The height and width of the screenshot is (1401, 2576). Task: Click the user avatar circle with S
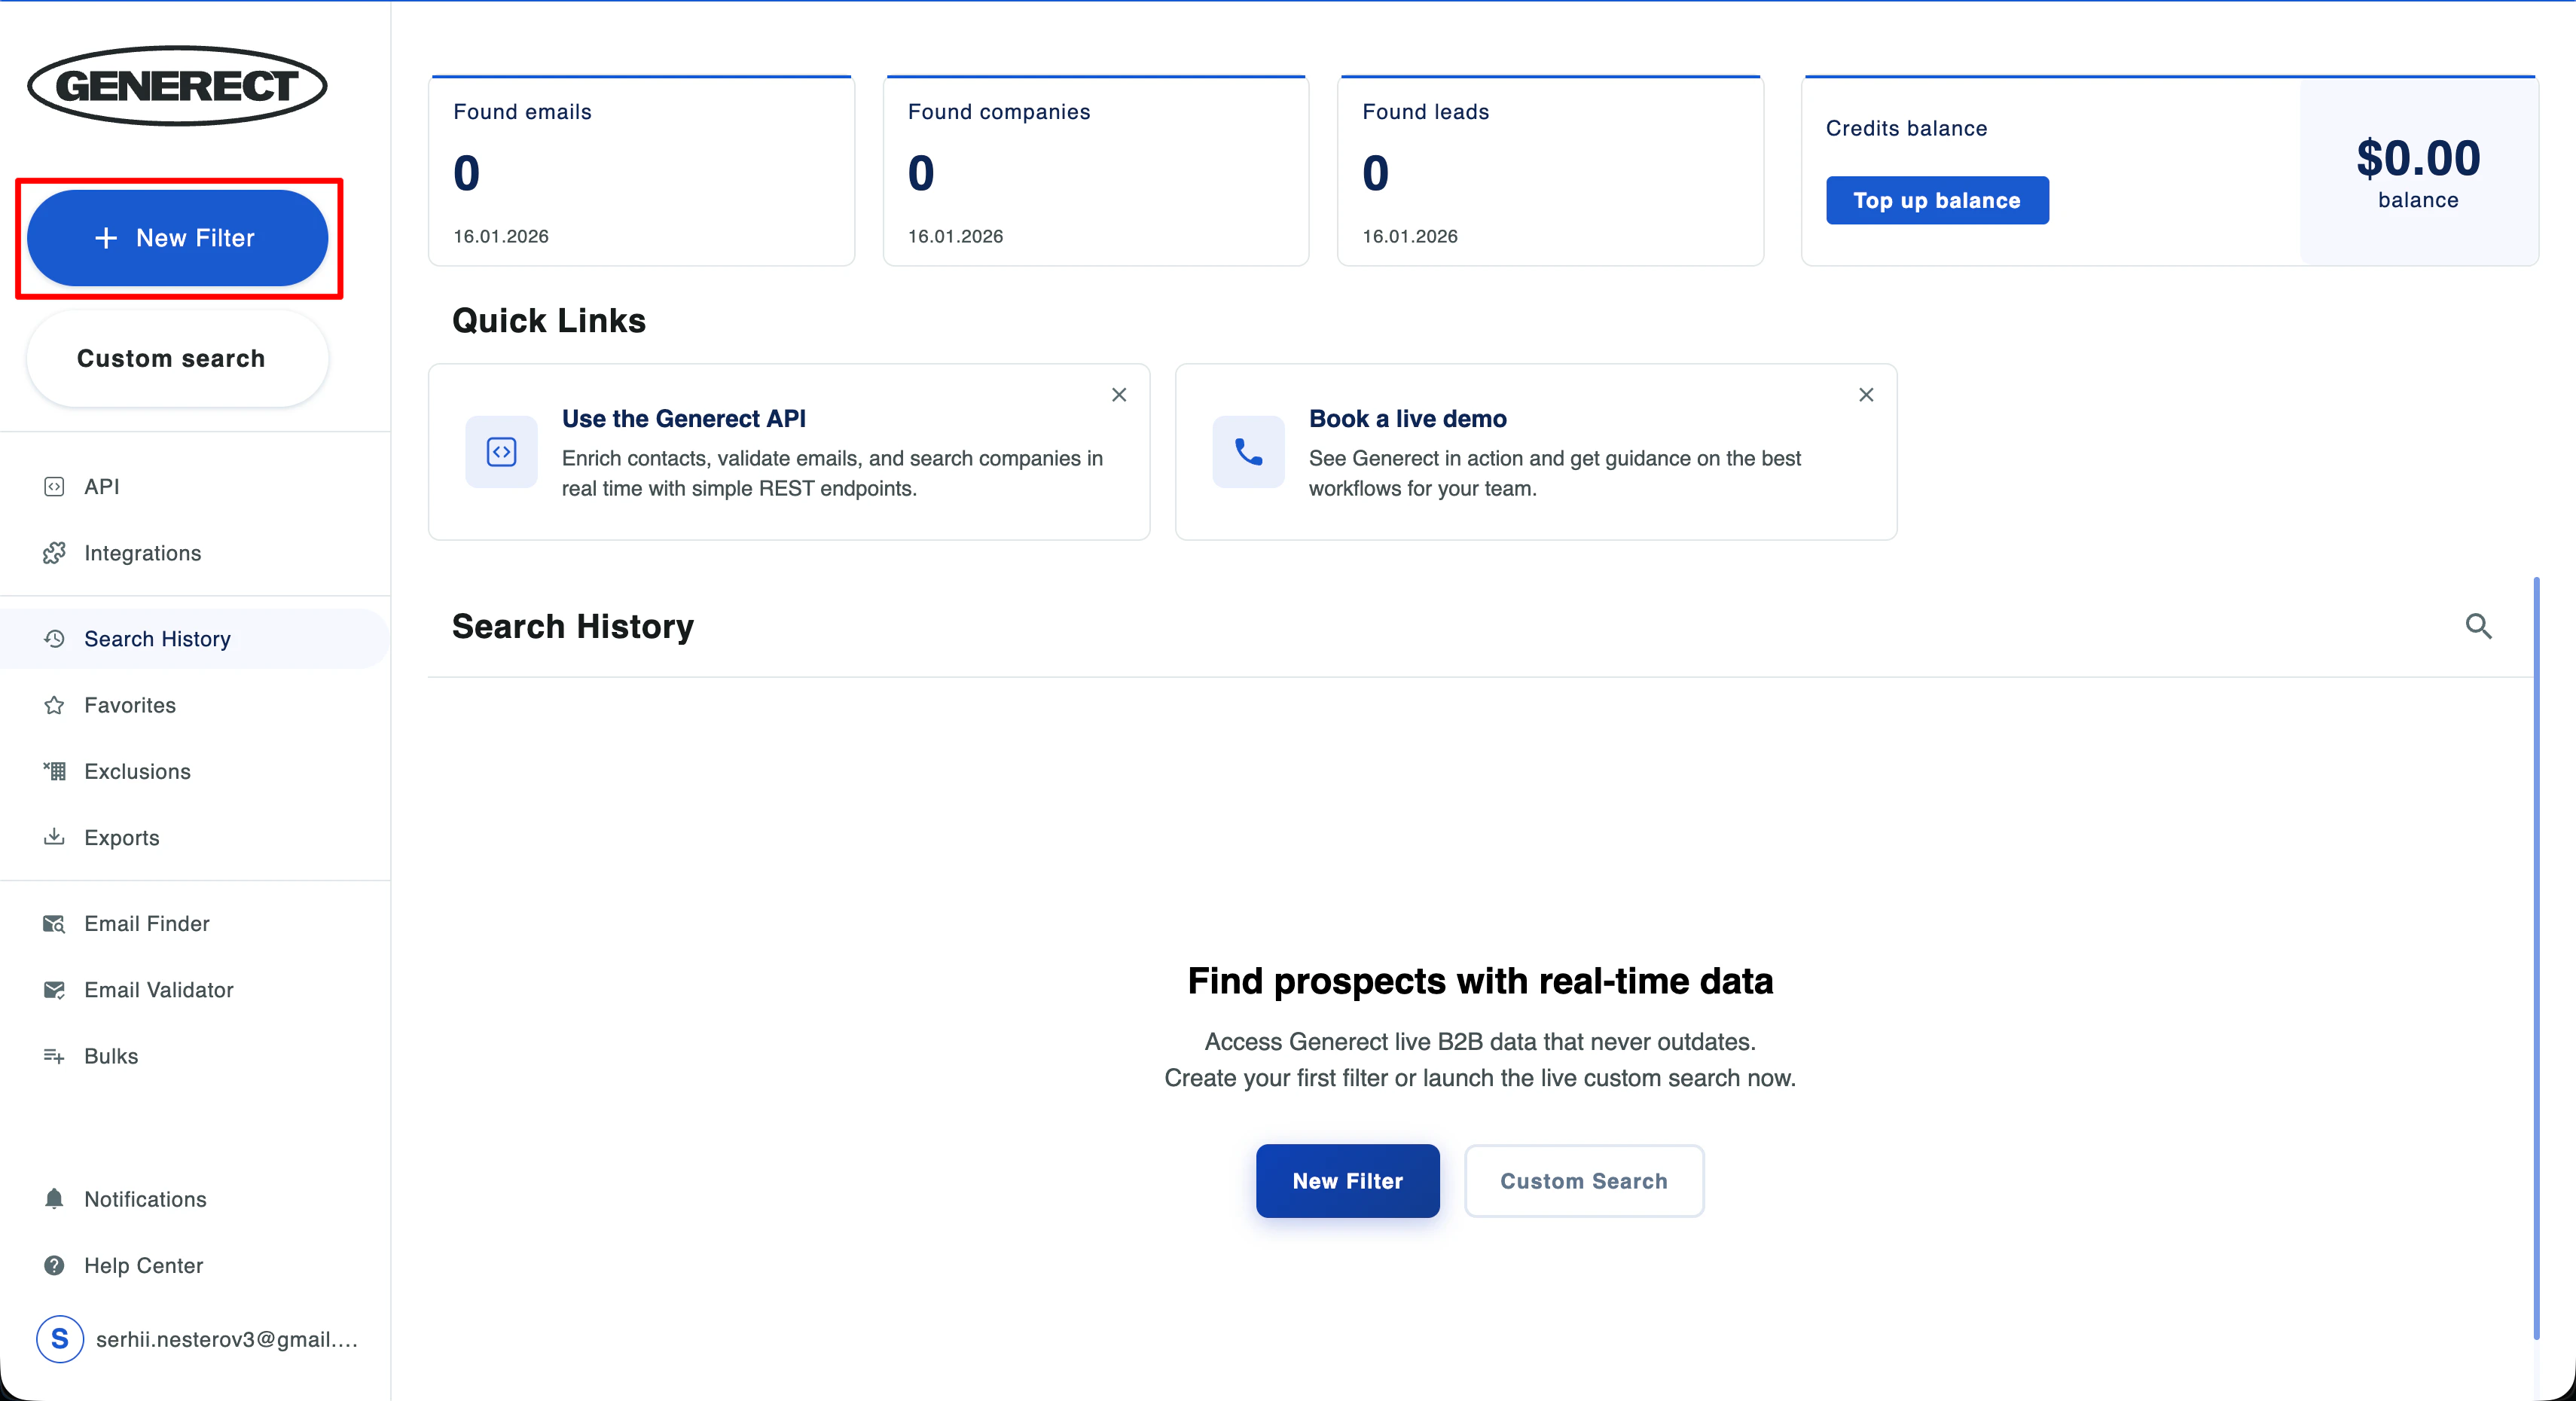tap(59, 1339)
